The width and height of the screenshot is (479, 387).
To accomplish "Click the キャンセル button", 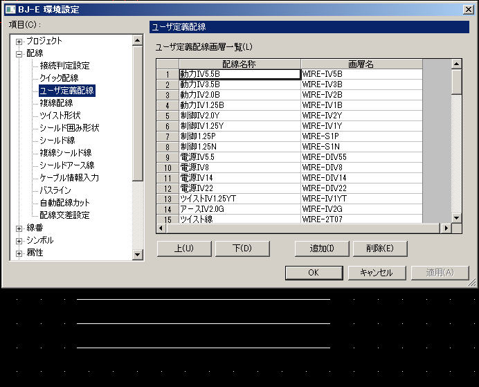I will (377, 273).
